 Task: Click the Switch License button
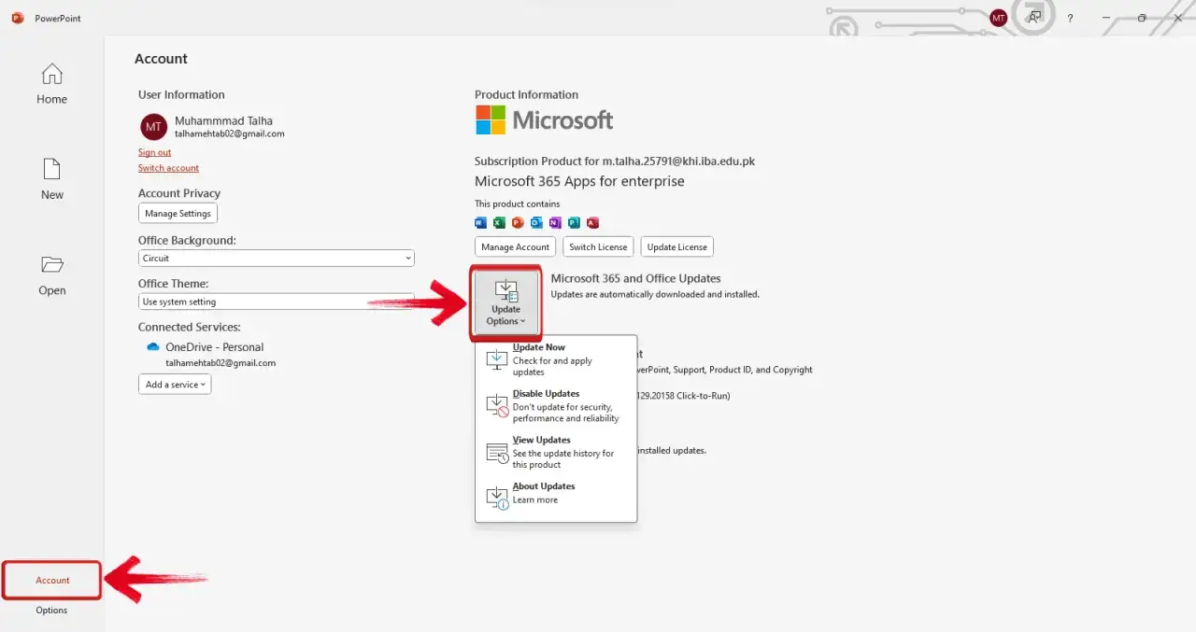(598, 246)
